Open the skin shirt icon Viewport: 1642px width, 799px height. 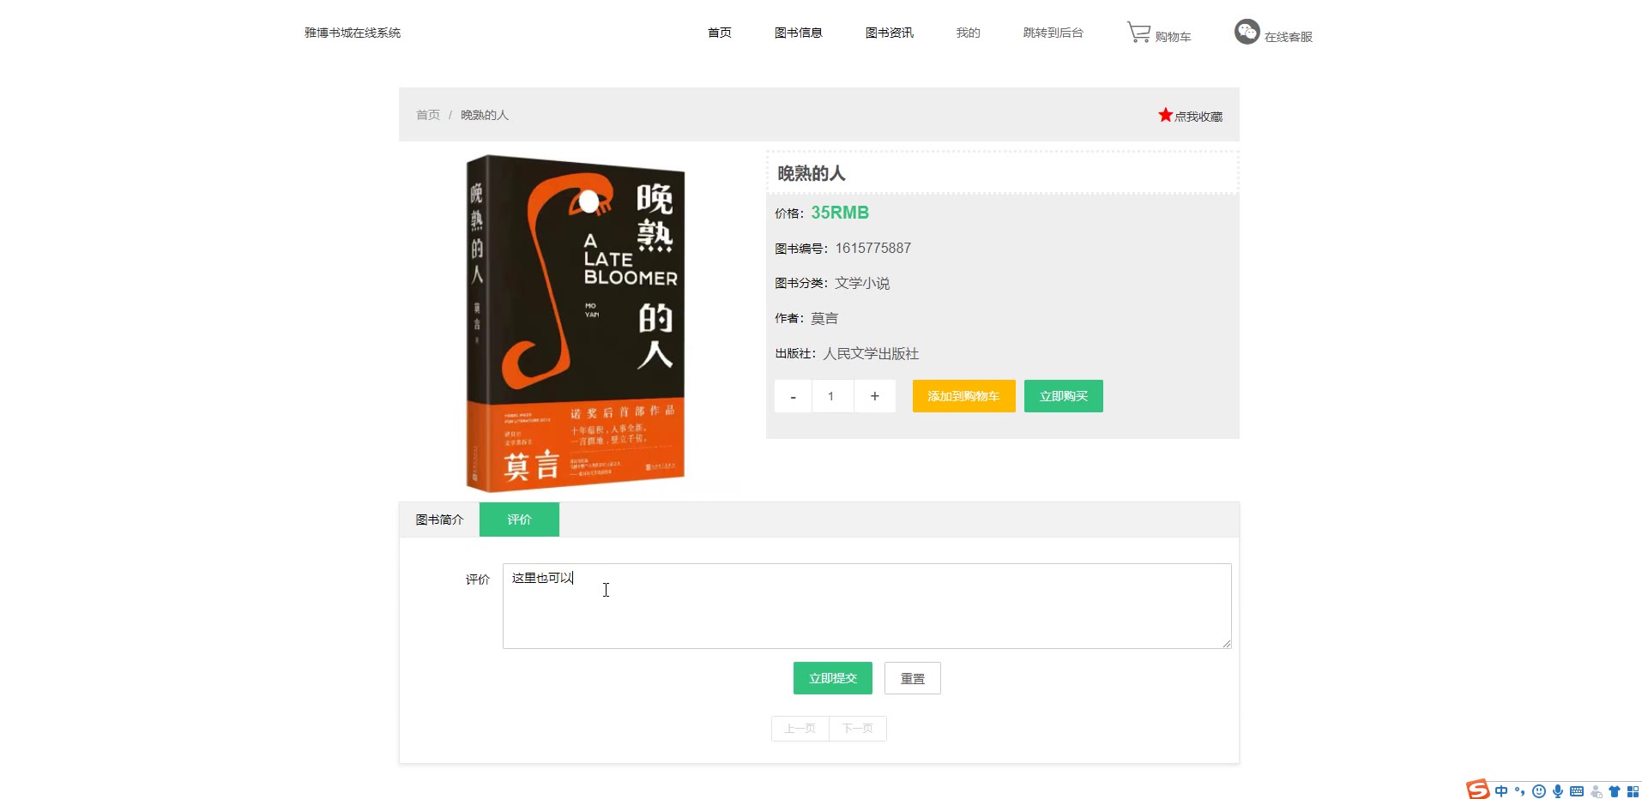point(1615,791)
